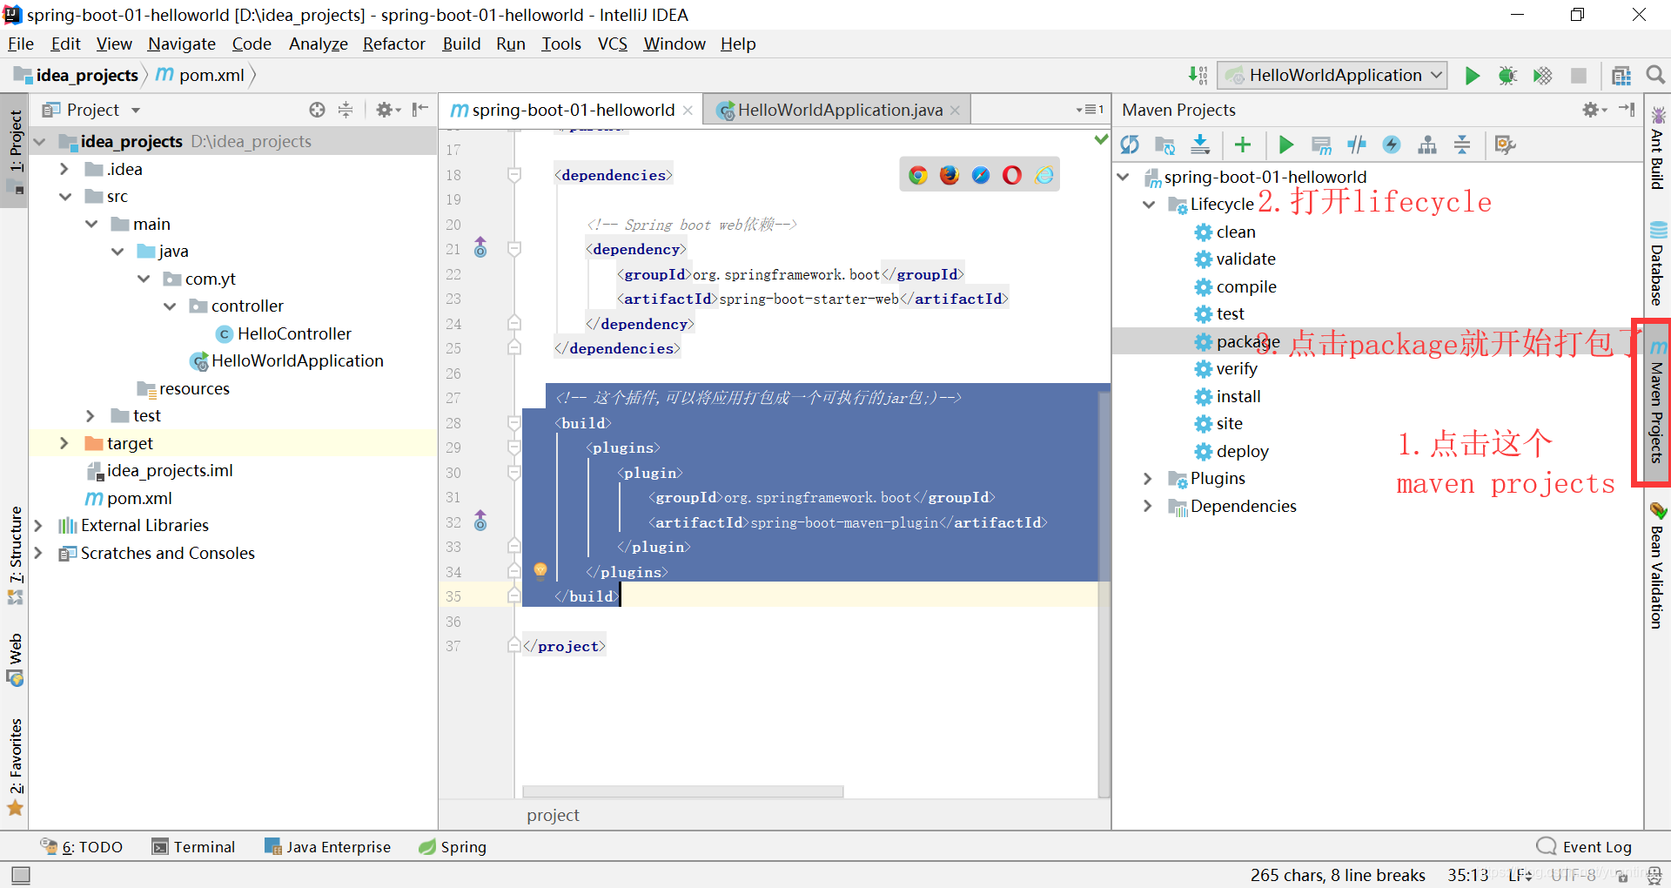This screenshot has width=1671, height=888.
Task: Toggle the Structure side tool window
Action: (15, 555)
